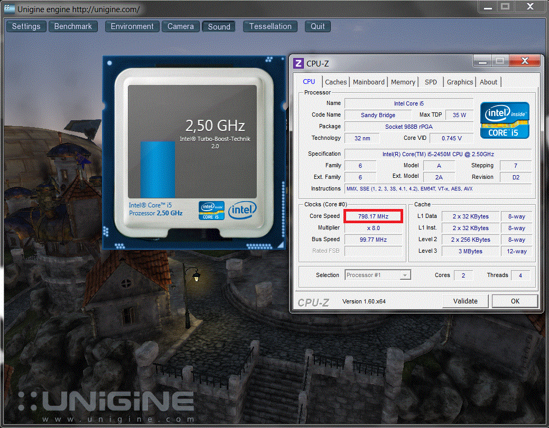Click the Revision value D2

516,177
